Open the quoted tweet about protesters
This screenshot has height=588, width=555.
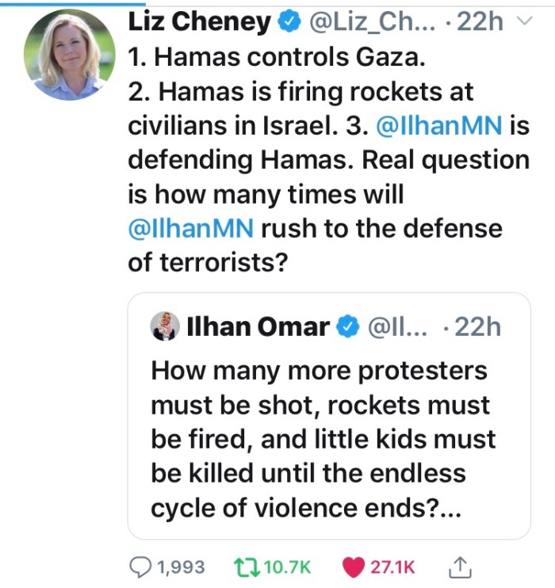pyautogui.click(x=328, y=440)
